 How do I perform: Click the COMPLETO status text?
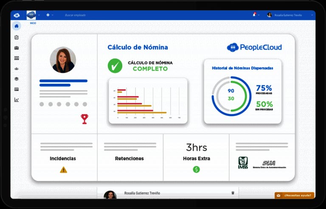[x=150, y=69]
